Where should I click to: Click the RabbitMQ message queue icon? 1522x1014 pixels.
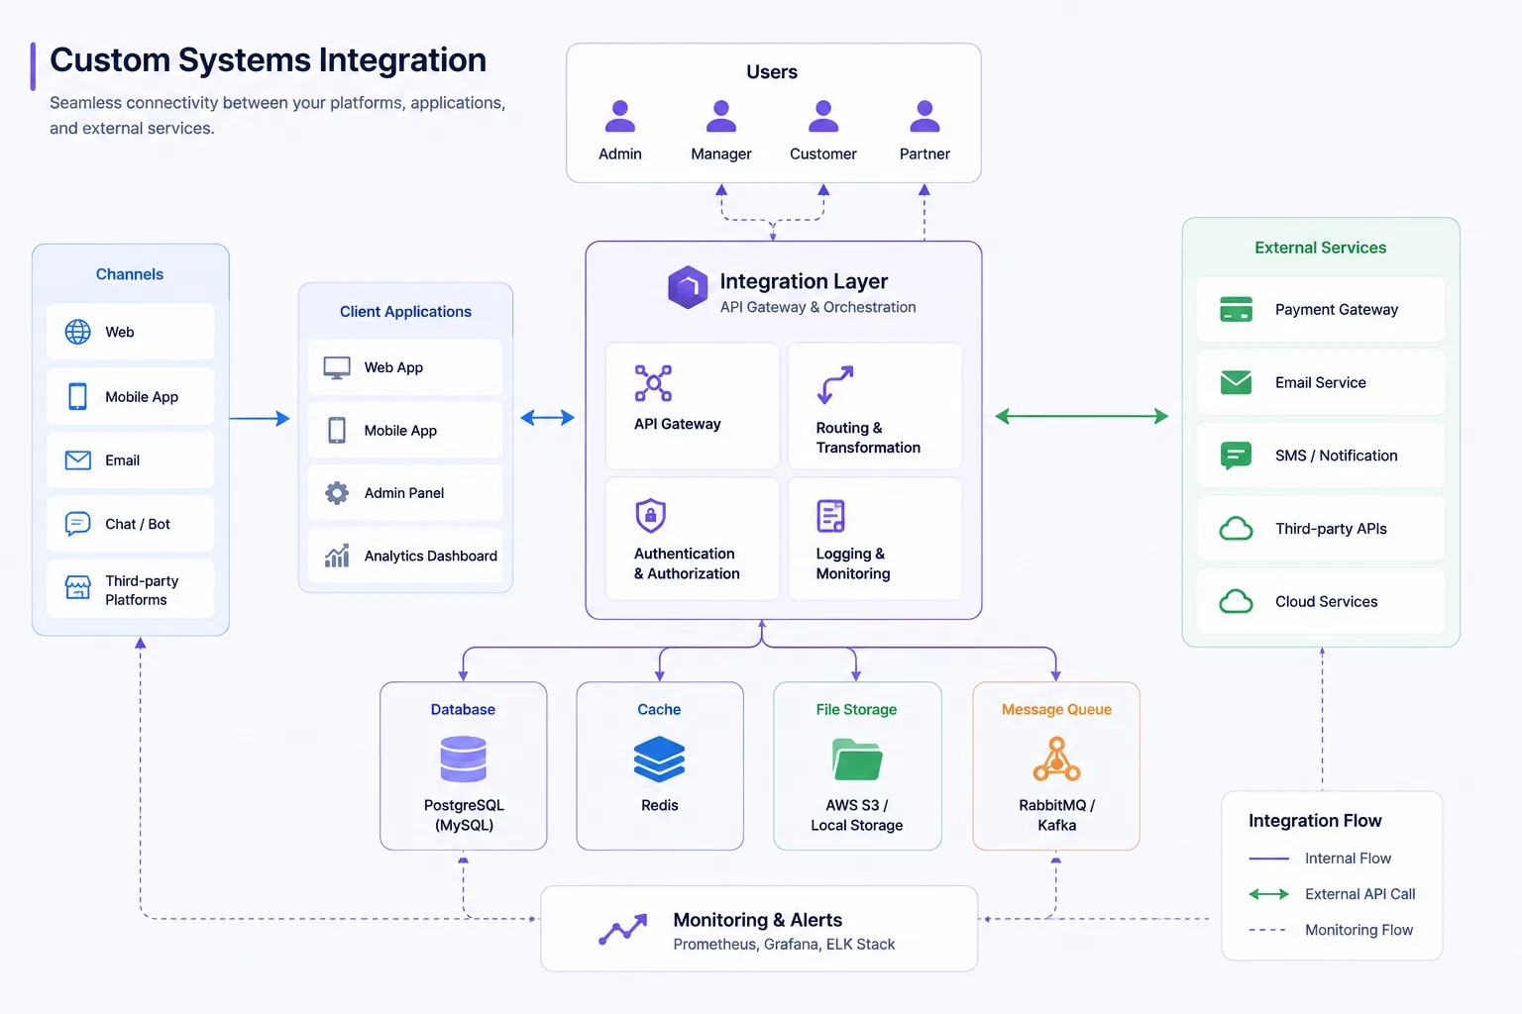(x=1056, y=760)
